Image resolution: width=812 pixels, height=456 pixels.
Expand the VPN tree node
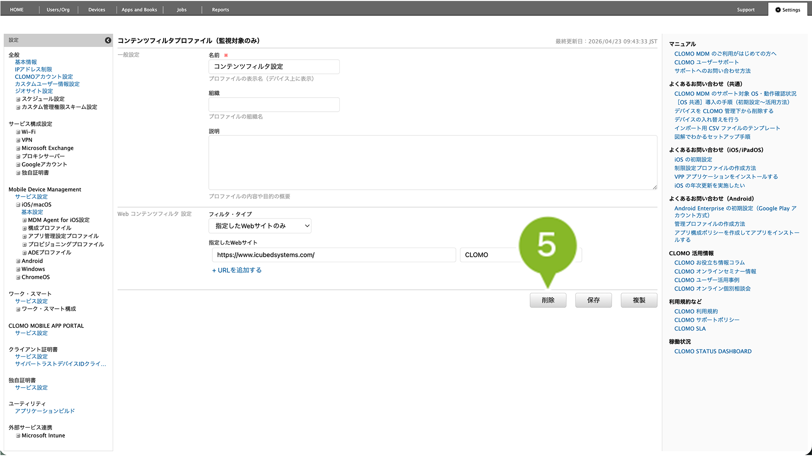click(x=18, y=140)
